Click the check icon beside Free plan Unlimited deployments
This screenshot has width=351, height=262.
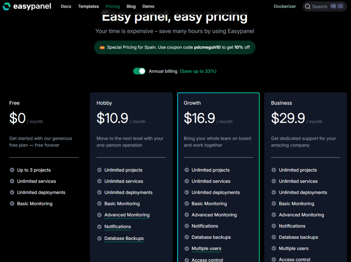pos(12,192)
